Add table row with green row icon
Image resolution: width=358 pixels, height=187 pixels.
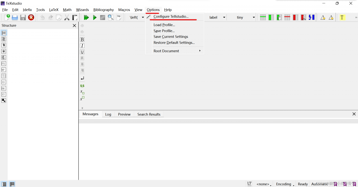[263, 17]
